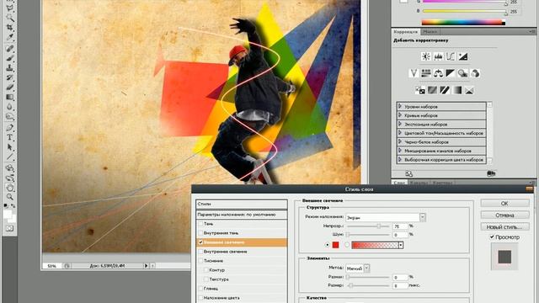Add a Levels adjustment
539x303 pixels.
point(438,56)
